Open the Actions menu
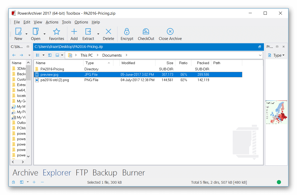 [52, 22]
